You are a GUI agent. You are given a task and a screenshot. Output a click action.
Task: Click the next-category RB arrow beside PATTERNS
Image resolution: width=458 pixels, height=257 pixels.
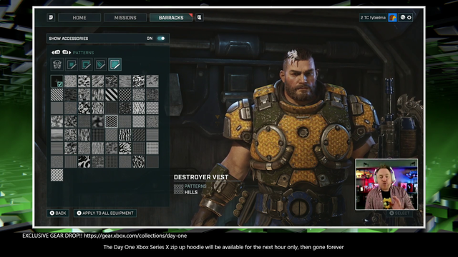click(67, 52)
